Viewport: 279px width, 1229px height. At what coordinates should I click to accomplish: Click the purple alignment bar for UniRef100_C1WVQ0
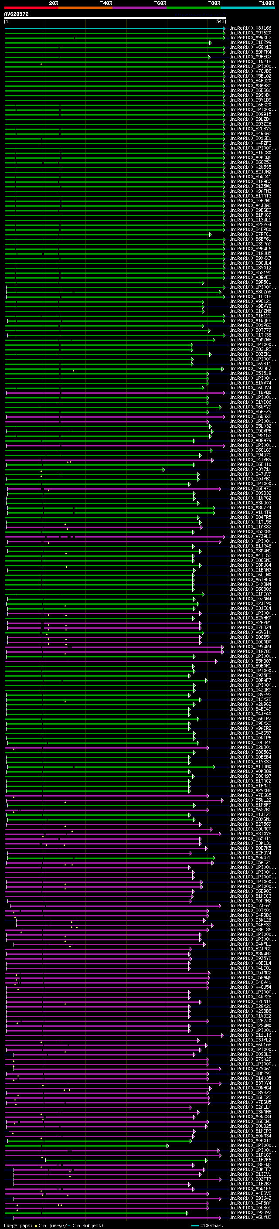115,393
